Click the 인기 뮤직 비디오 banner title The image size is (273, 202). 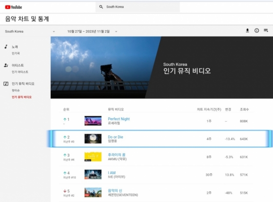187,71
